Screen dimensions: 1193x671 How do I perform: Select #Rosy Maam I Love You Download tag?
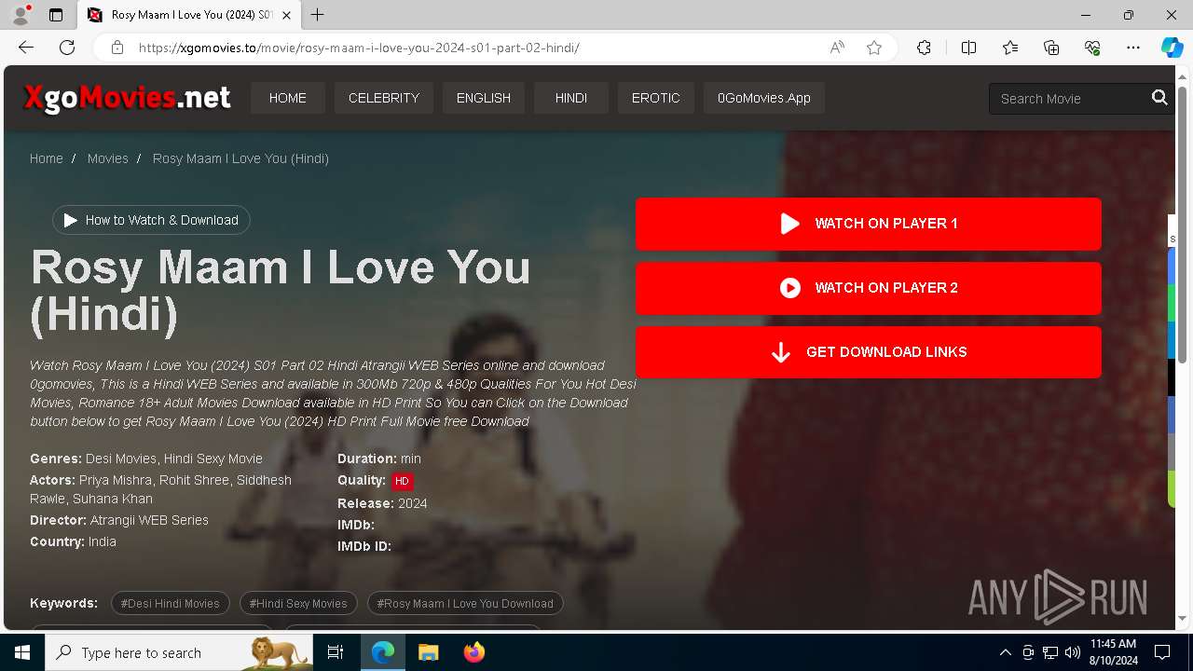(x=465, y=603)
